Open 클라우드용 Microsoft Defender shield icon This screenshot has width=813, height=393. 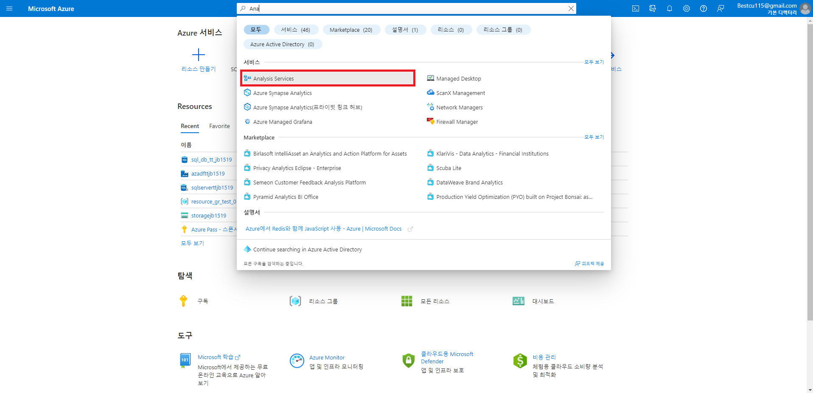pyautogui.click(x=409, y=360)
